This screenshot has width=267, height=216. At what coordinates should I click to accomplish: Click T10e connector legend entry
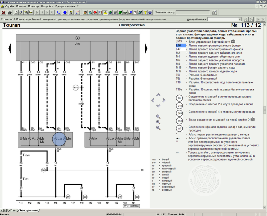click(x=215, y=91)
